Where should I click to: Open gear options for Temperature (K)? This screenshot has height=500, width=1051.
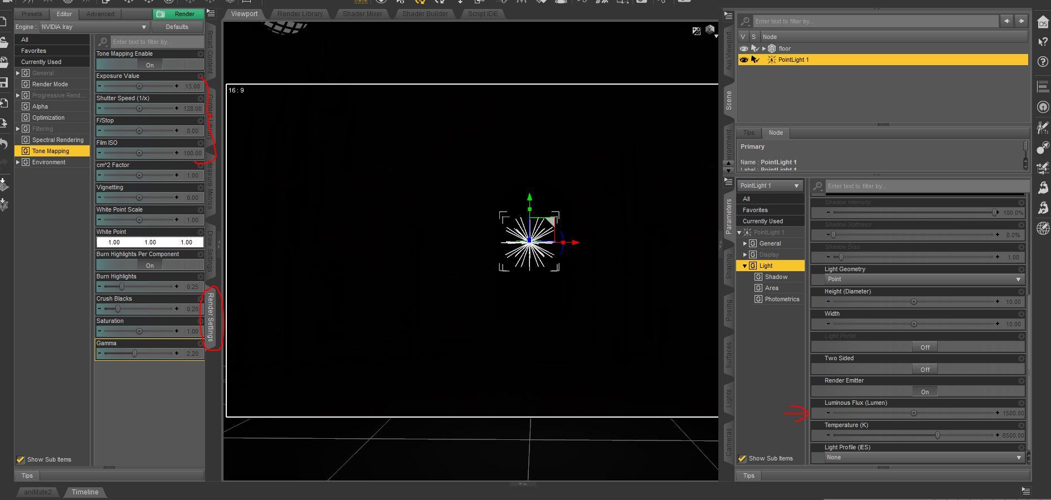point(1021,425)
